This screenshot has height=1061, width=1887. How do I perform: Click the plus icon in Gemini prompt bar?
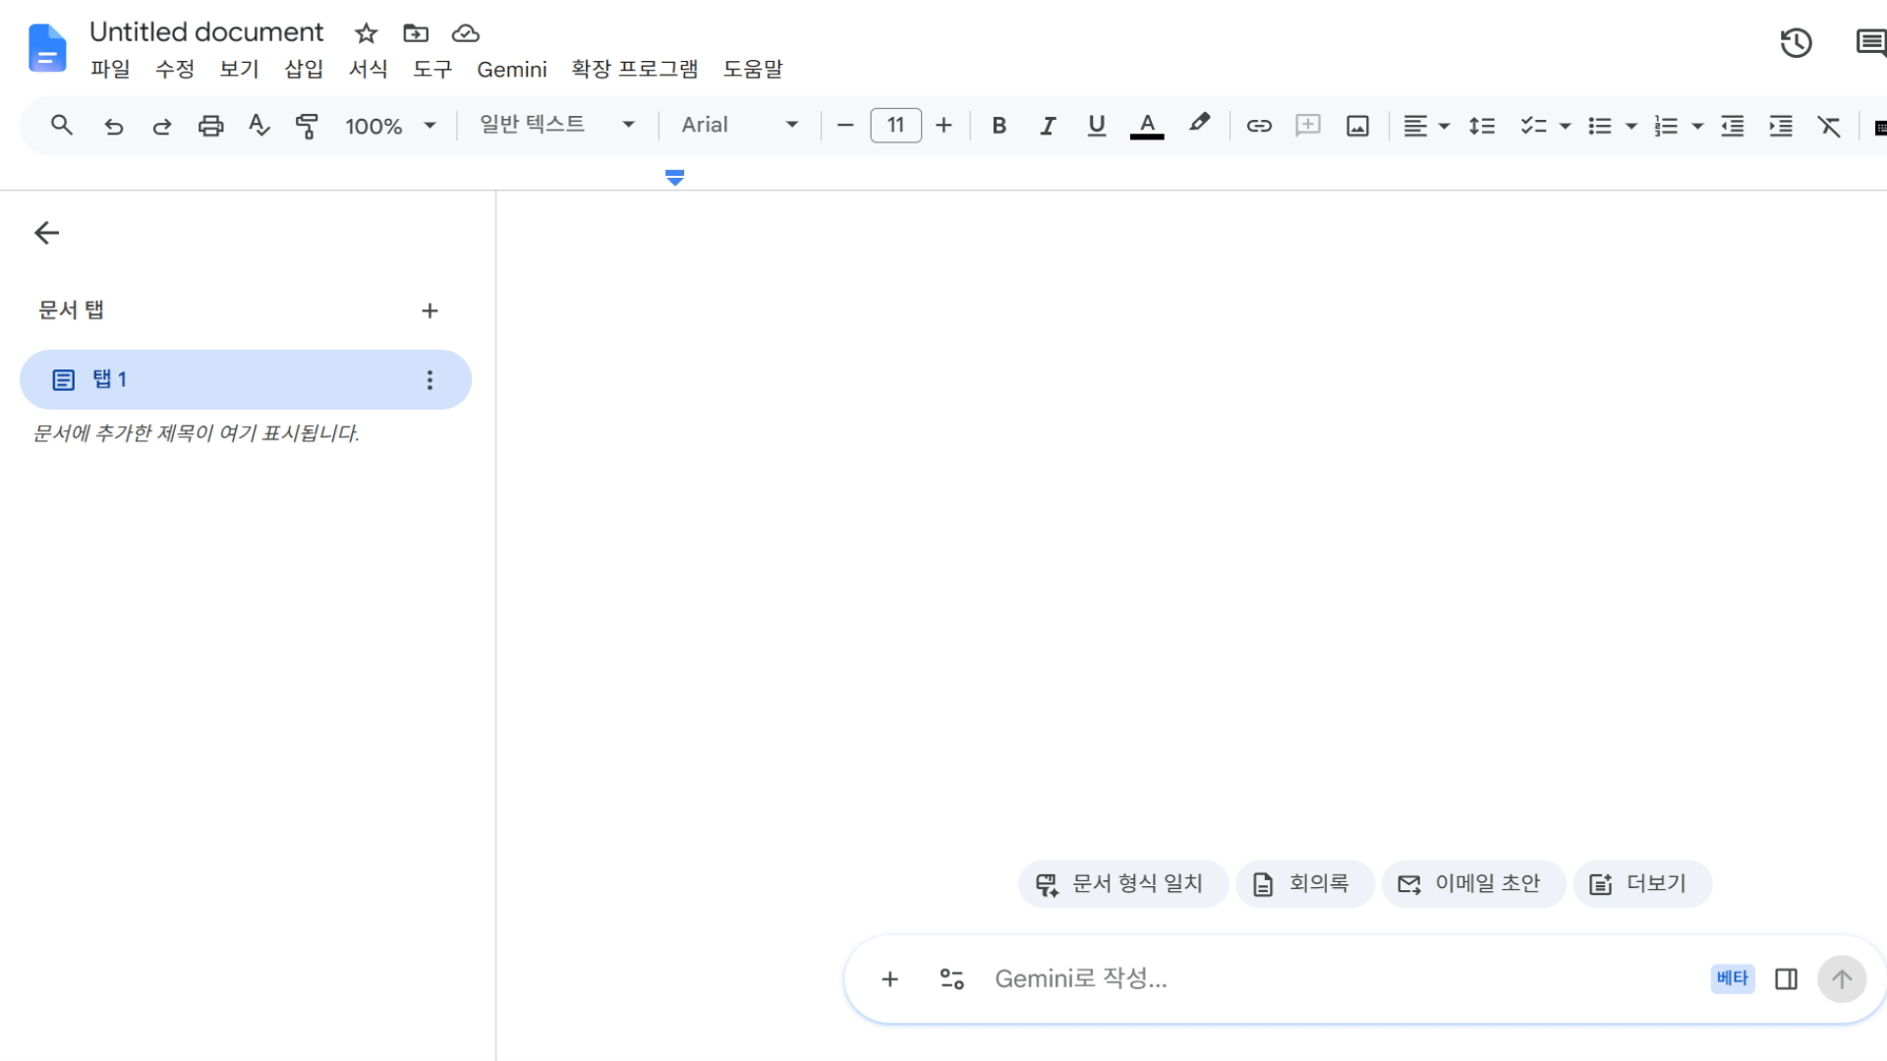tap(889, 979)
